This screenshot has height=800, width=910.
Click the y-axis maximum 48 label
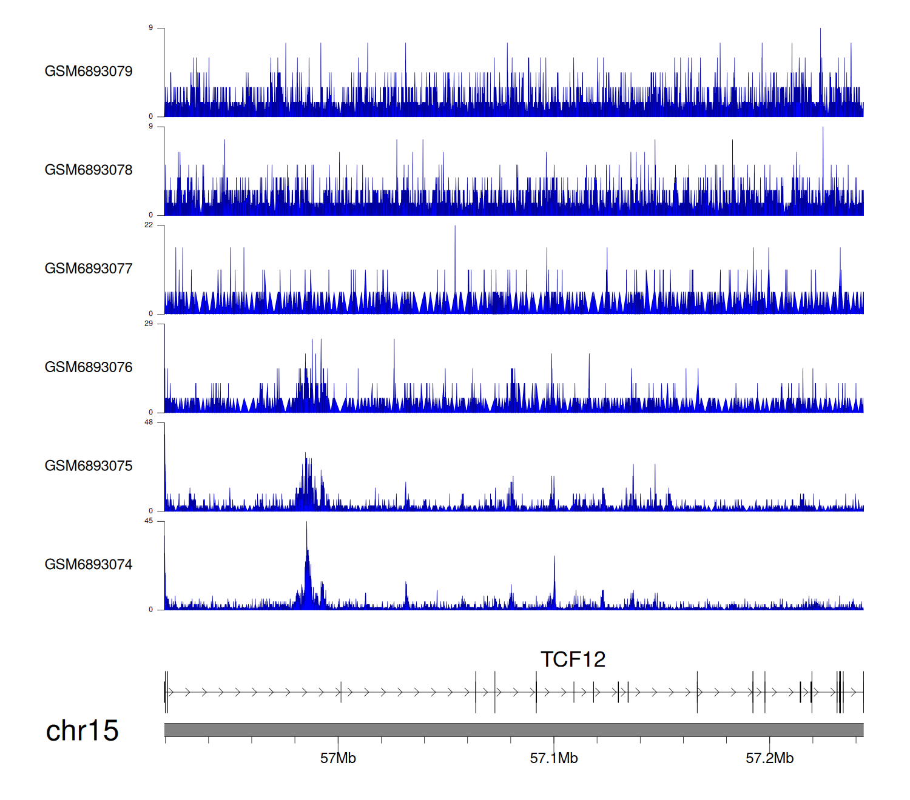[149, 422]
